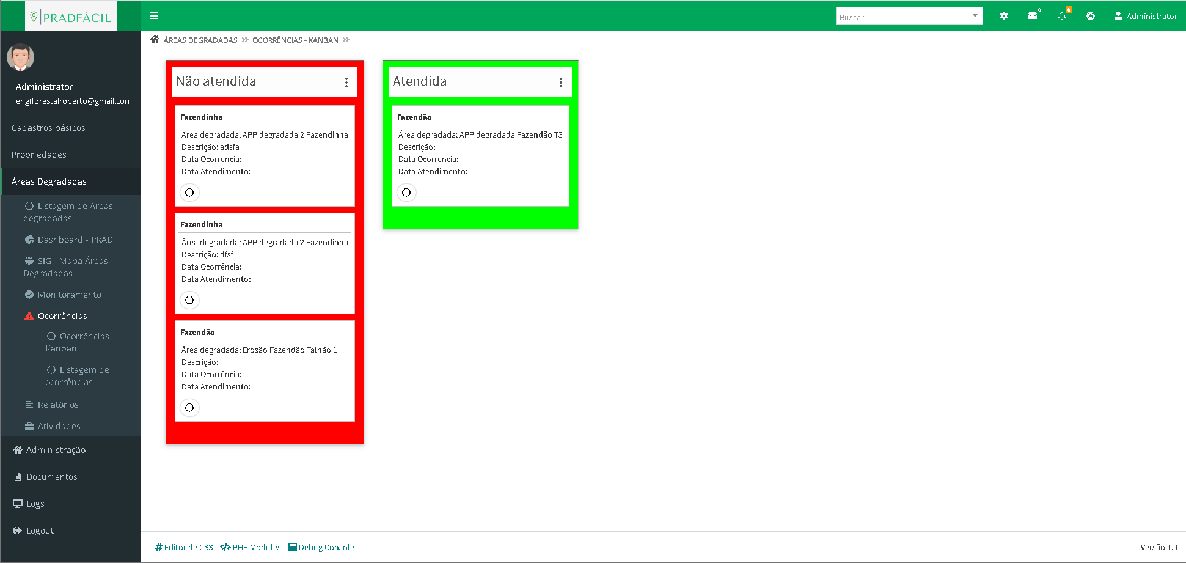Open the messages envelope icon
Screen dimensions: 1186x563
tap(1033, 16)
